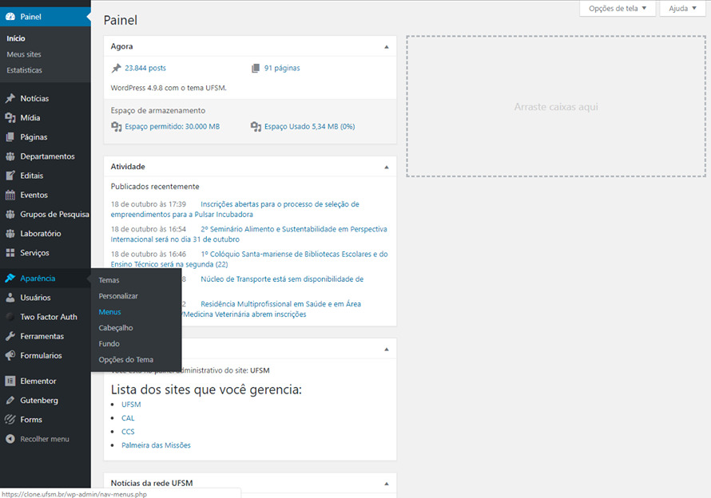
Task: Collapse the Atividade widget panel arrow
Action: [387, 168]
